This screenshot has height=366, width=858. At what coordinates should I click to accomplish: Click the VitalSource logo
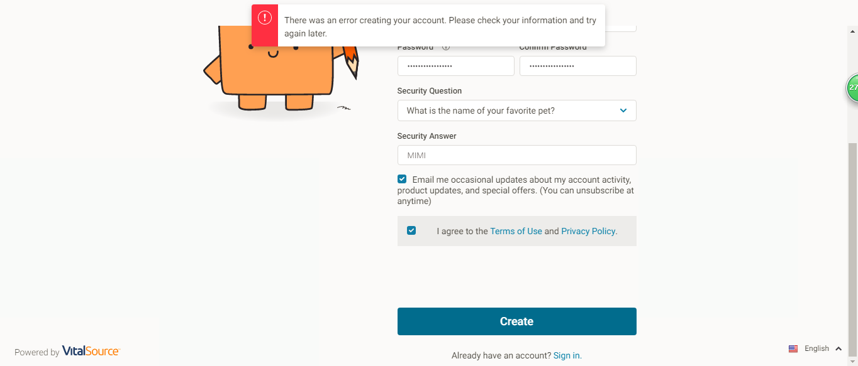pyautogui.click(x=91, y=352)
